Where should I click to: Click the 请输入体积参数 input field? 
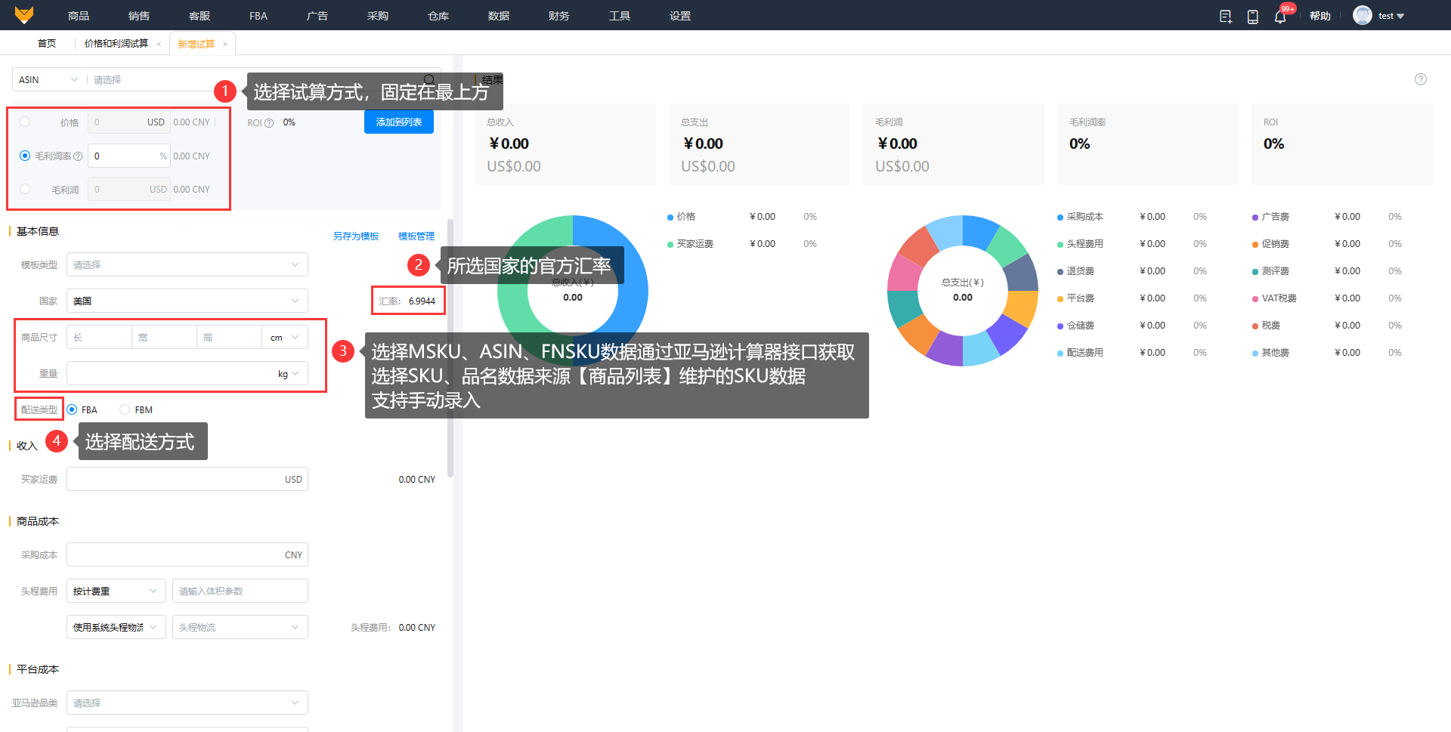[240, 591]
